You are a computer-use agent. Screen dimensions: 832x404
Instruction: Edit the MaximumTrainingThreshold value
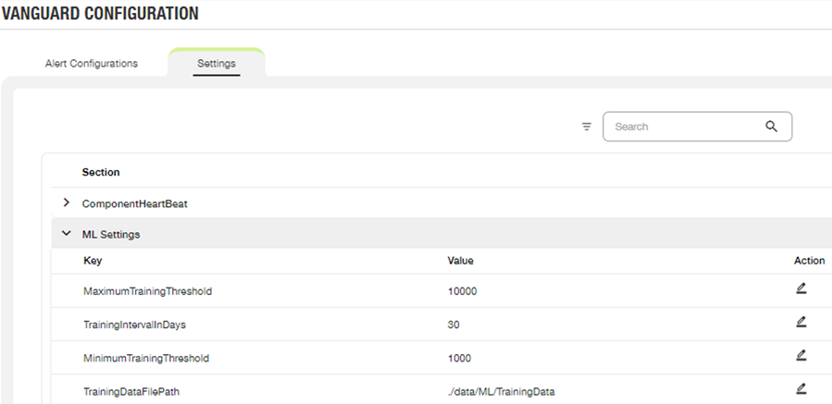point(801,288)
